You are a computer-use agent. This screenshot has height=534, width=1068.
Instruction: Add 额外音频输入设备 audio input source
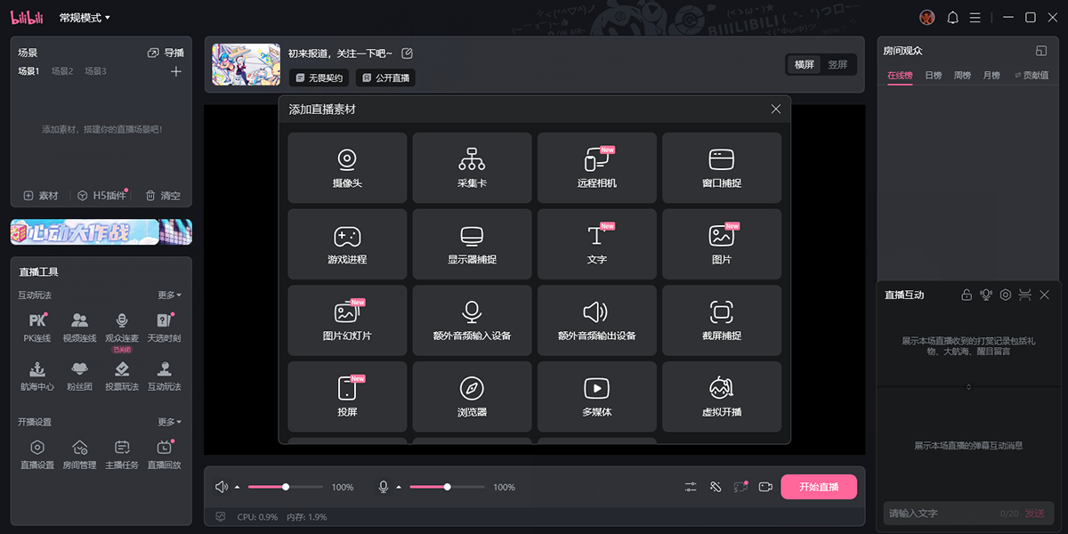tap(472, 320)
